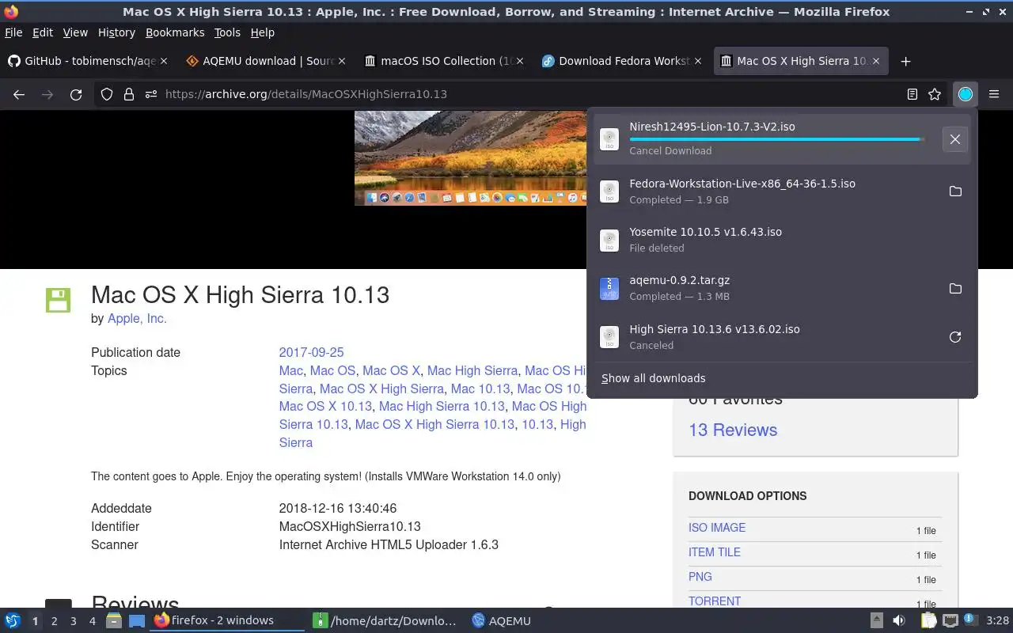Go back to the previous page

(19, 94)
